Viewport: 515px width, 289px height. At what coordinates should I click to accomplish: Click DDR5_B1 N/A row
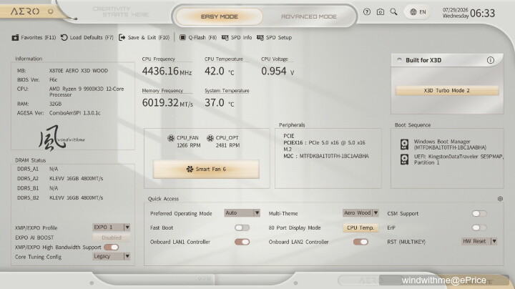(37, 189)
